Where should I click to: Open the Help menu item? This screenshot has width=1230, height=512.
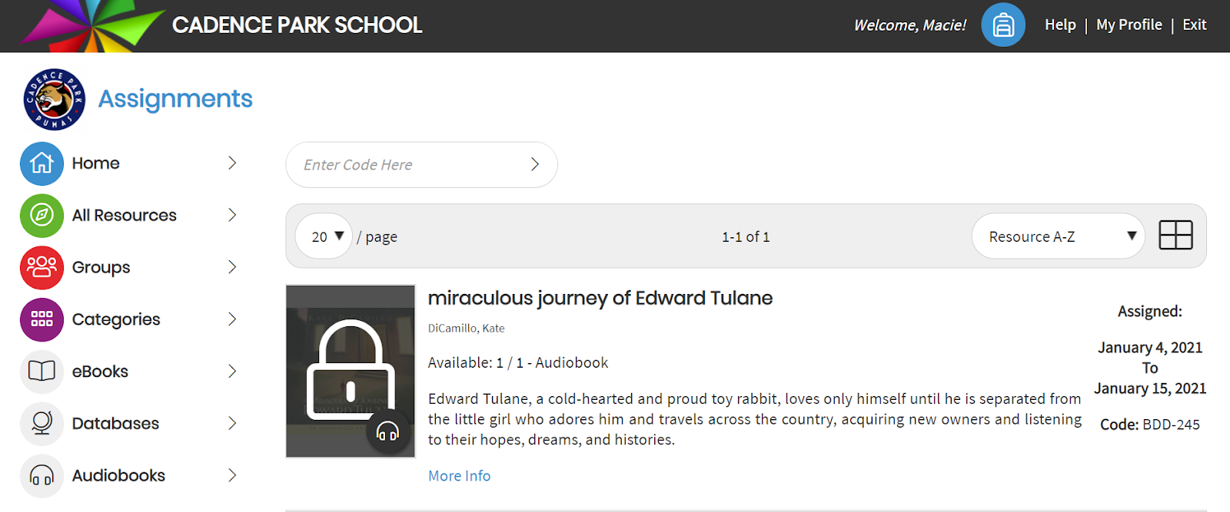click(1059, 25)
